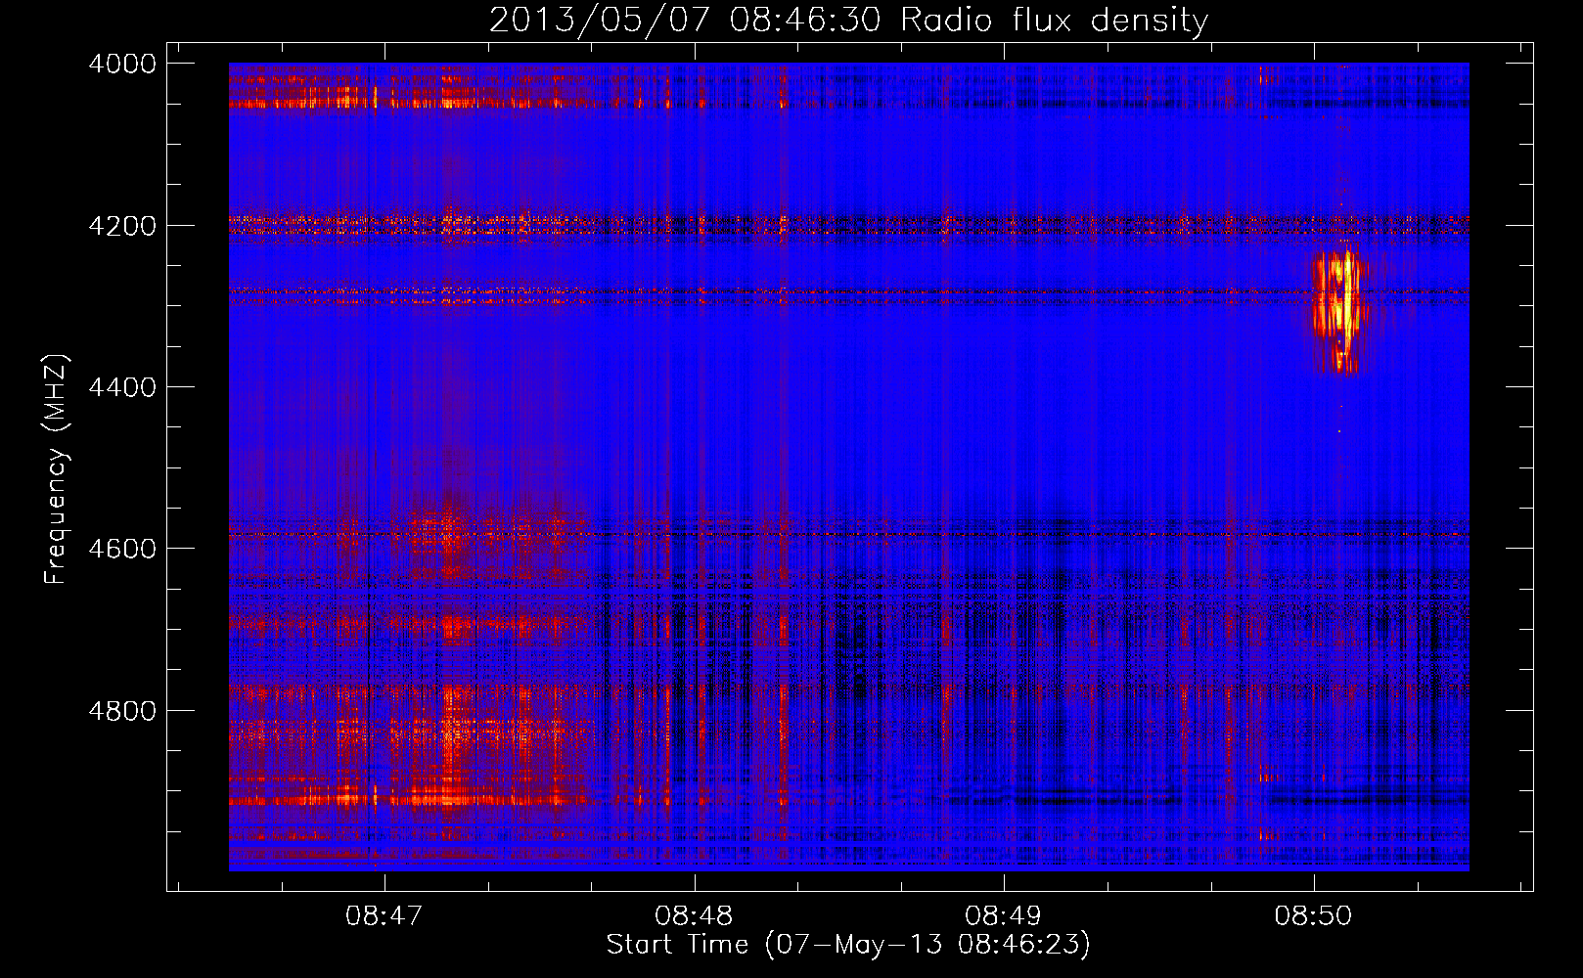
Task: Click the bright yellow radio burst near 08:50
Action: pos(1338,309)
